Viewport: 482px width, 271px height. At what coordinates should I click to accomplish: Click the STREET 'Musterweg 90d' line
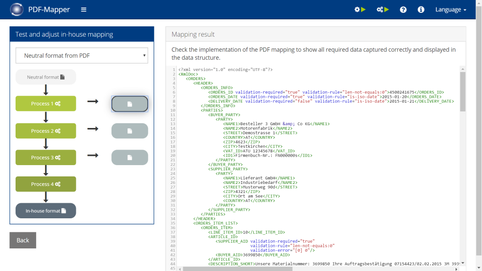(260, 187)
